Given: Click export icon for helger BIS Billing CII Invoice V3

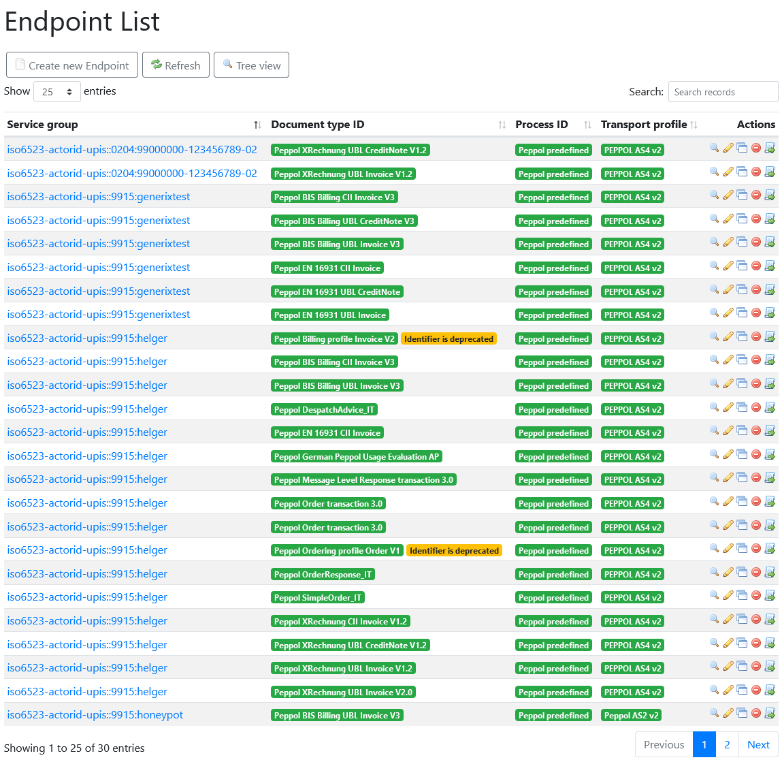Looking at the screenshot, I should coord(770,360).
